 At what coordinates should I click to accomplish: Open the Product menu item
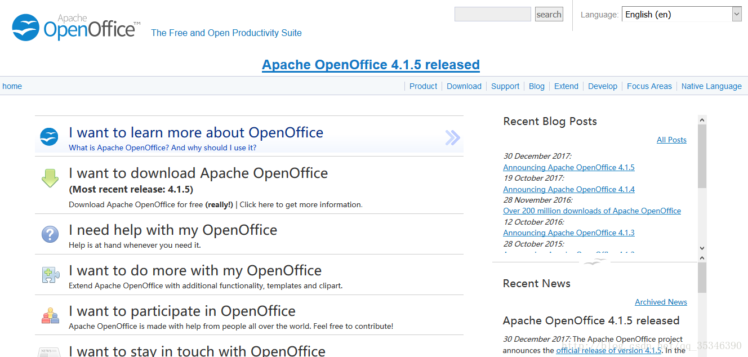pyautogui.click(x=423, y=86)
